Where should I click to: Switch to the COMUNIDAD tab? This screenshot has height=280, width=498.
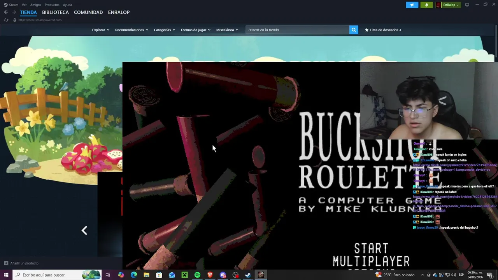tap(88, 12)
